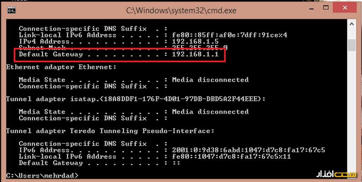Click the C:\Users\mehrdad> prompt line
362x182 pixels.
click(42, 175)
